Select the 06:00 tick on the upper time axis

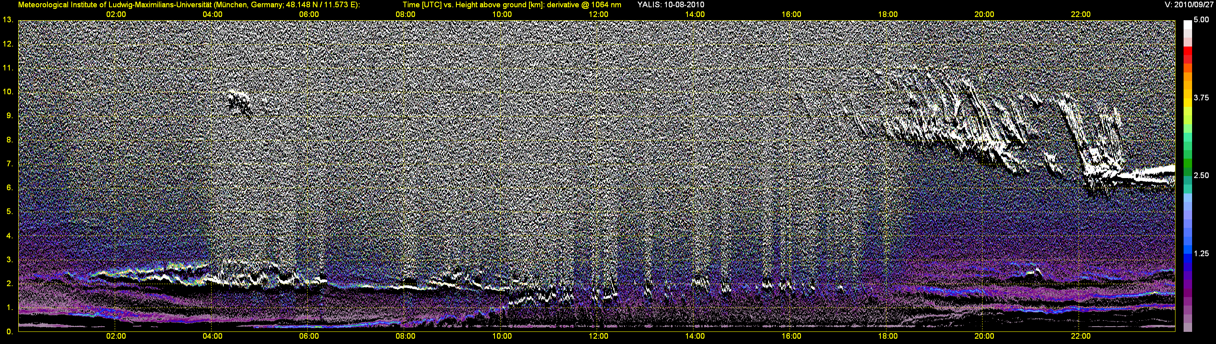(x=309, y=14)
